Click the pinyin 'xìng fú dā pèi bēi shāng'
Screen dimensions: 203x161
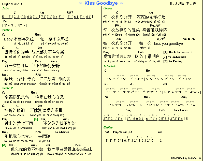[18, 102]
